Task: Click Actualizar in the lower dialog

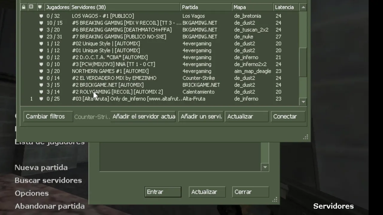Action: click(207, 192)
